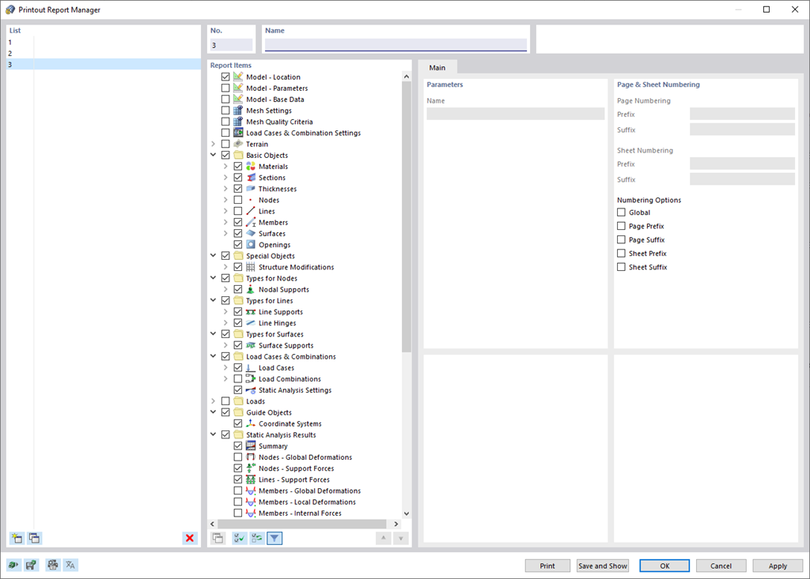
Task: Enable the Global numbering option
Action: point(621,212)
